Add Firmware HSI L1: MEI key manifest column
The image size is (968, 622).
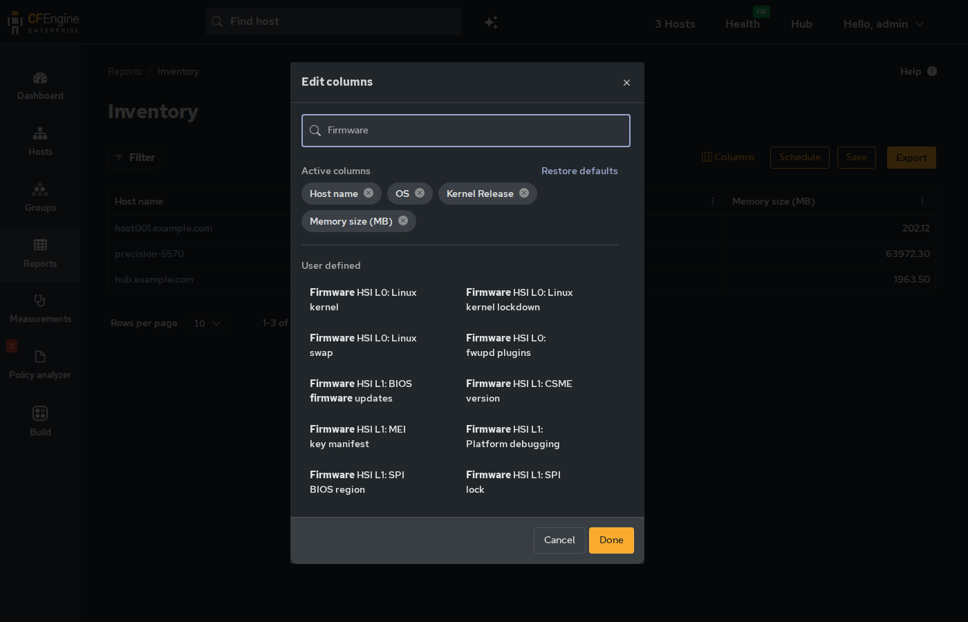coord(358,437)
